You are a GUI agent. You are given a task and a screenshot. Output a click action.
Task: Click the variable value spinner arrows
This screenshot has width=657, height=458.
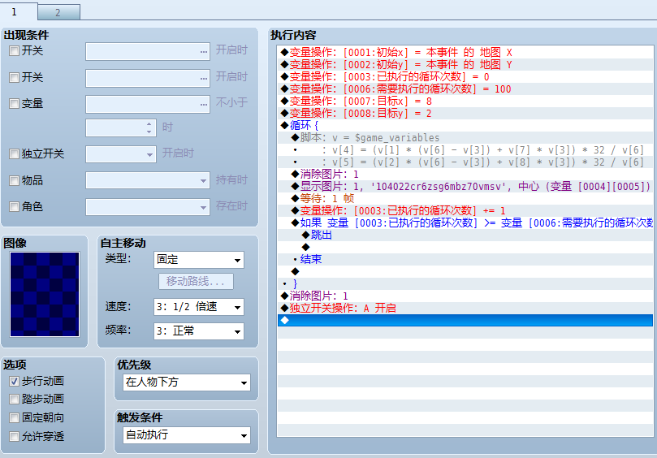[x=149, y=127]
